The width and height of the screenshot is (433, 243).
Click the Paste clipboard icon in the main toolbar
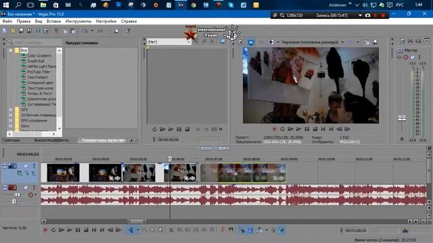72,30
